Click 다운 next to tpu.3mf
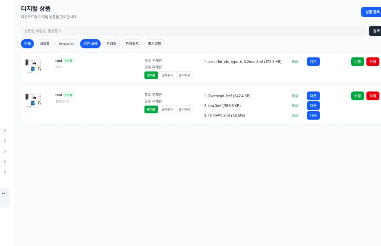 (x=313, y=105)
